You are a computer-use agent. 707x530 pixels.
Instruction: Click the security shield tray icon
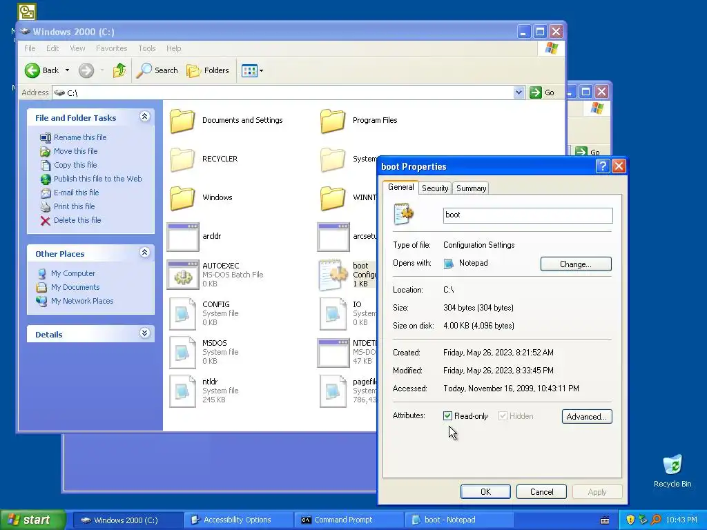tap(630, 520)
